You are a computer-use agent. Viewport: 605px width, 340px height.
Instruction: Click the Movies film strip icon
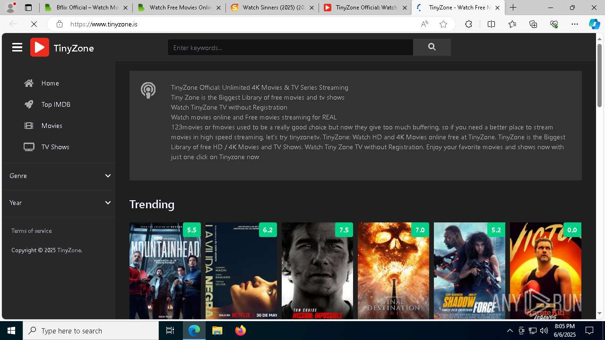tap(29, 126)
